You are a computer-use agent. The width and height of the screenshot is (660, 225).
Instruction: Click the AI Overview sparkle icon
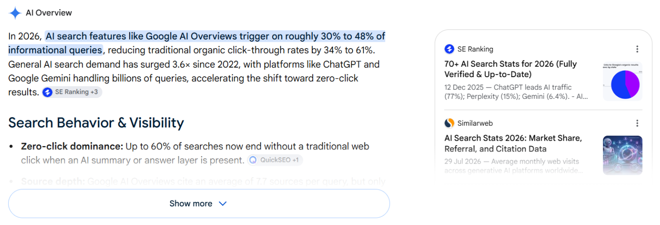point(15,13)
